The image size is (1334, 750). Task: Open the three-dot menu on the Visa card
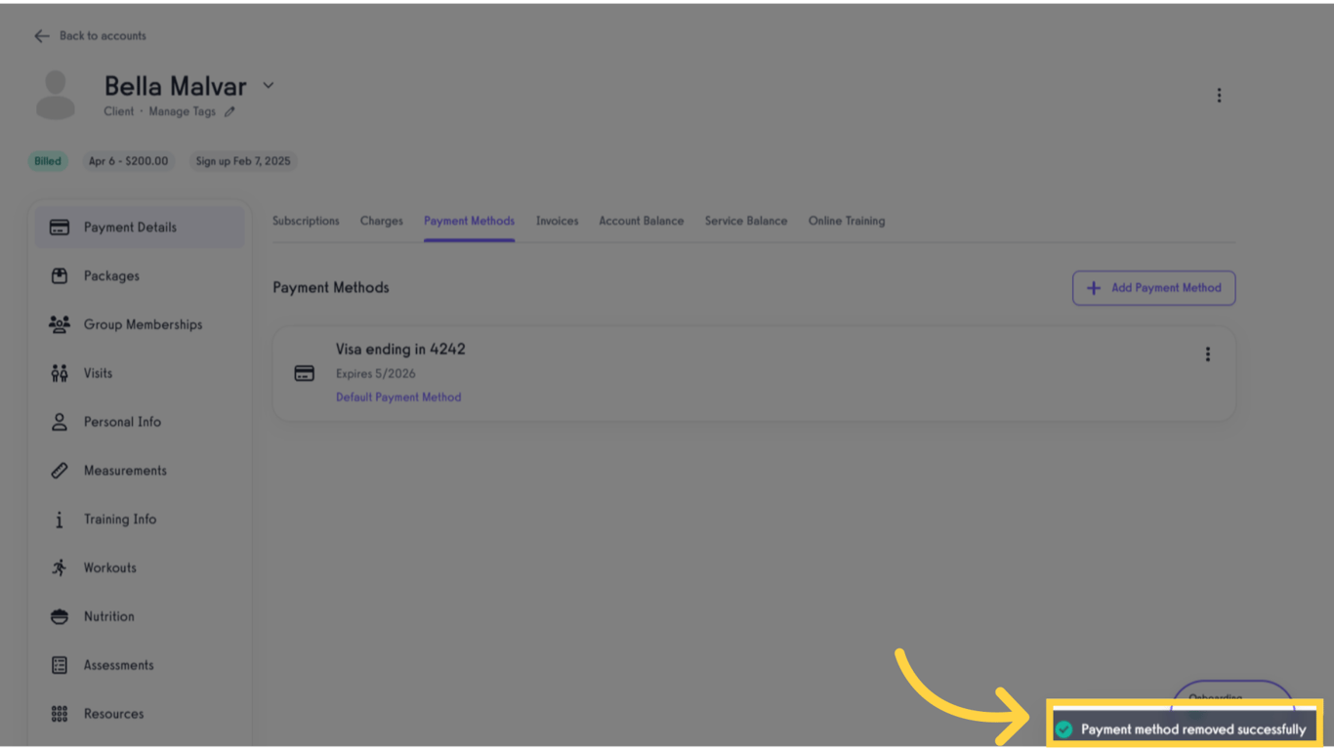(x=1208, y=354)
